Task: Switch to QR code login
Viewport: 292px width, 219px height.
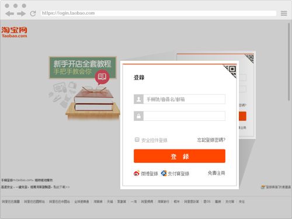Action: [231, 71]
